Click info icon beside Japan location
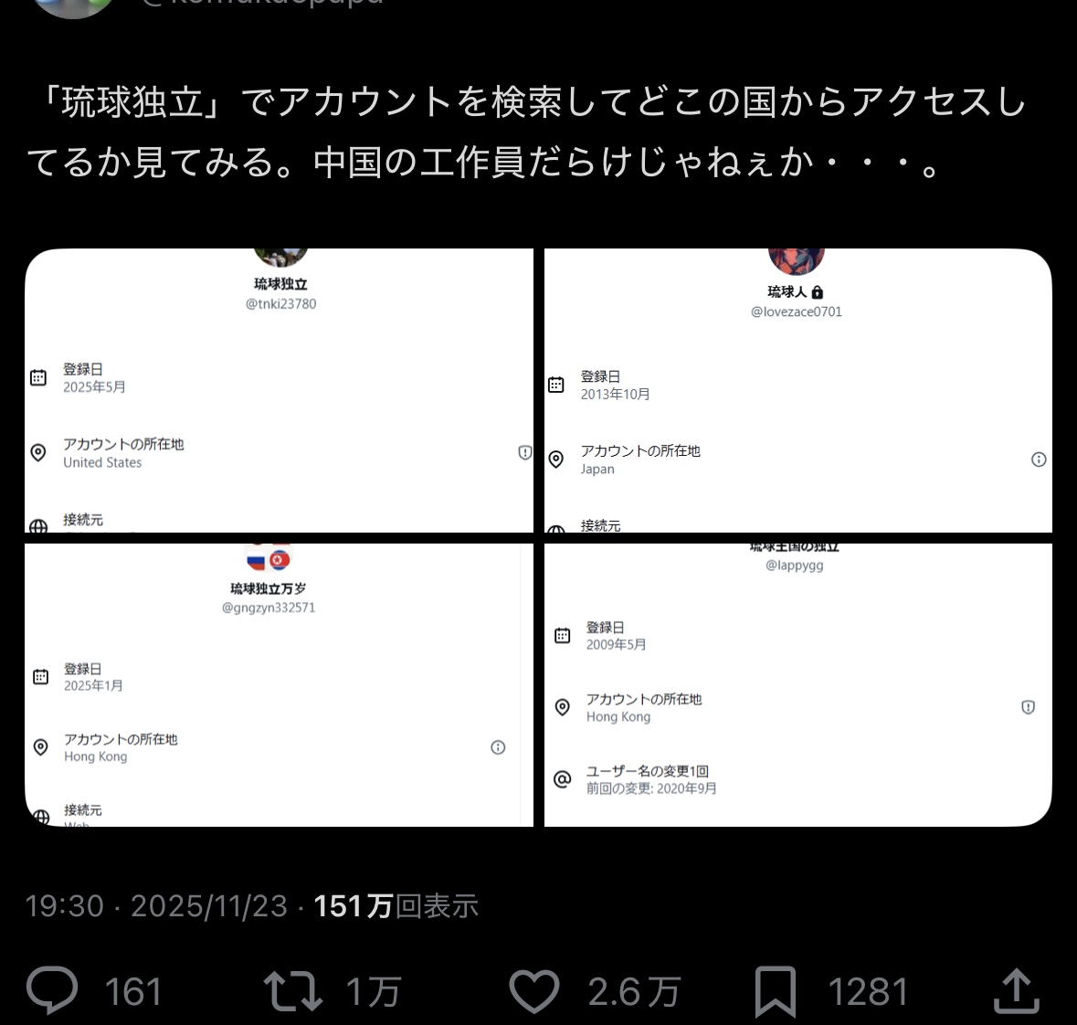This screenshot has width=1077, height=1025. click(1039, 460)
